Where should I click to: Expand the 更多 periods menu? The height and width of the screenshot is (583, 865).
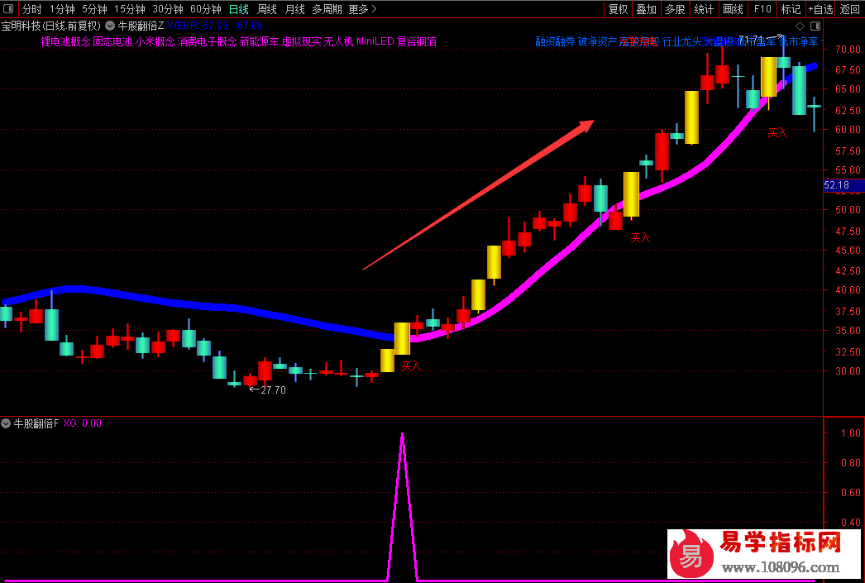click(362, 9)
